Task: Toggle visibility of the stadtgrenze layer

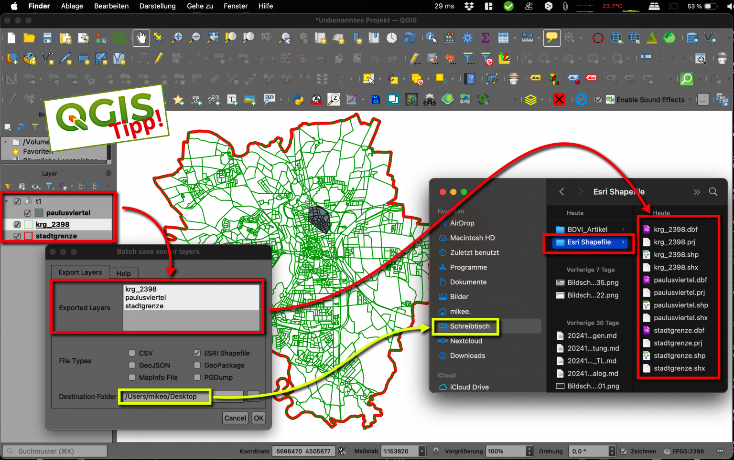Action: [x=17, y=236]
